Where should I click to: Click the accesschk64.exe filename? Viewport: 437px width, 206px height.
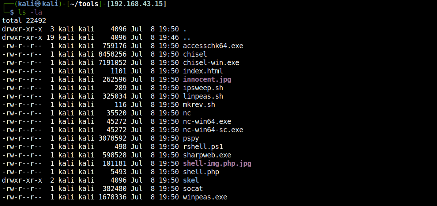[x=213, y=46]
